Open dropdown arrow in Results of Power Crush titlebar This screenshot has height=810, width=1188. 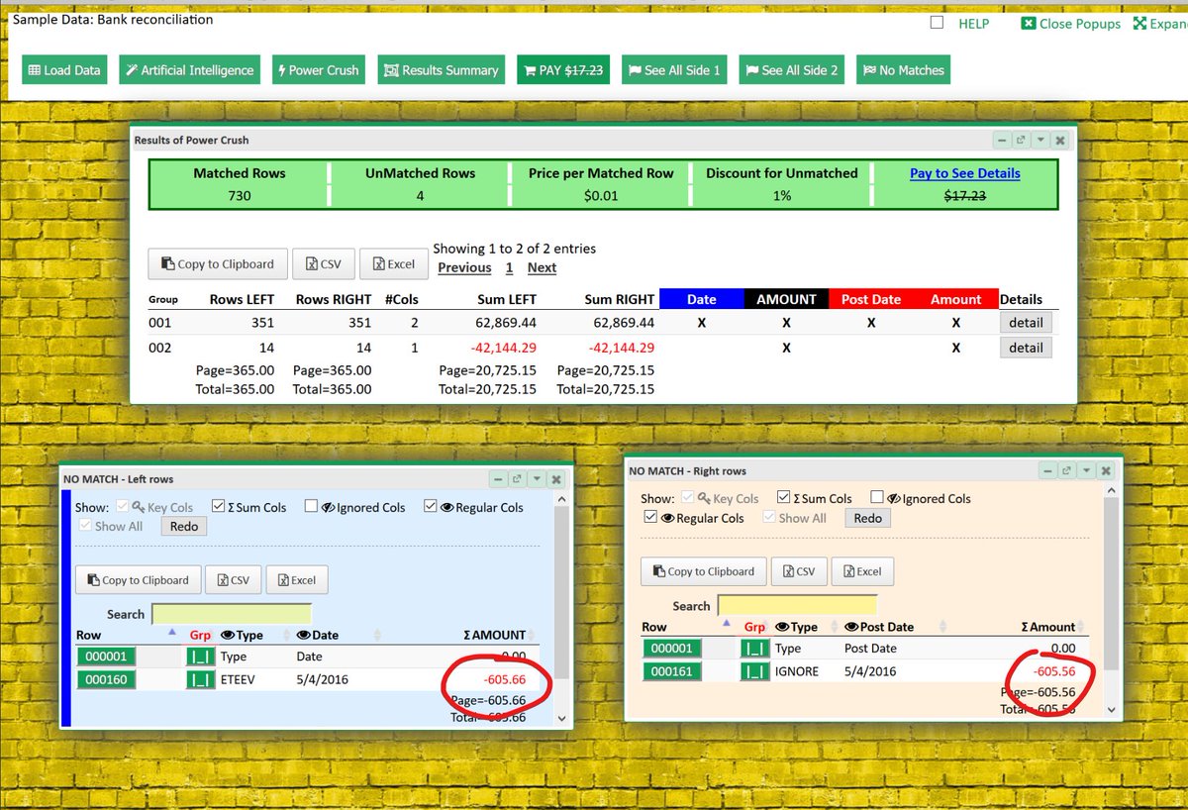tap(1039, 141)
